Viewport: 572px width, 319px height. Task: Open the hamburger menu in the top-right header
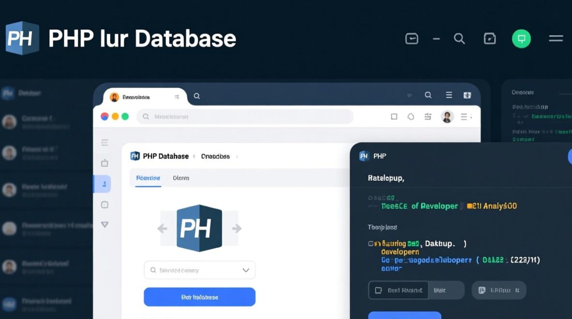555,39
